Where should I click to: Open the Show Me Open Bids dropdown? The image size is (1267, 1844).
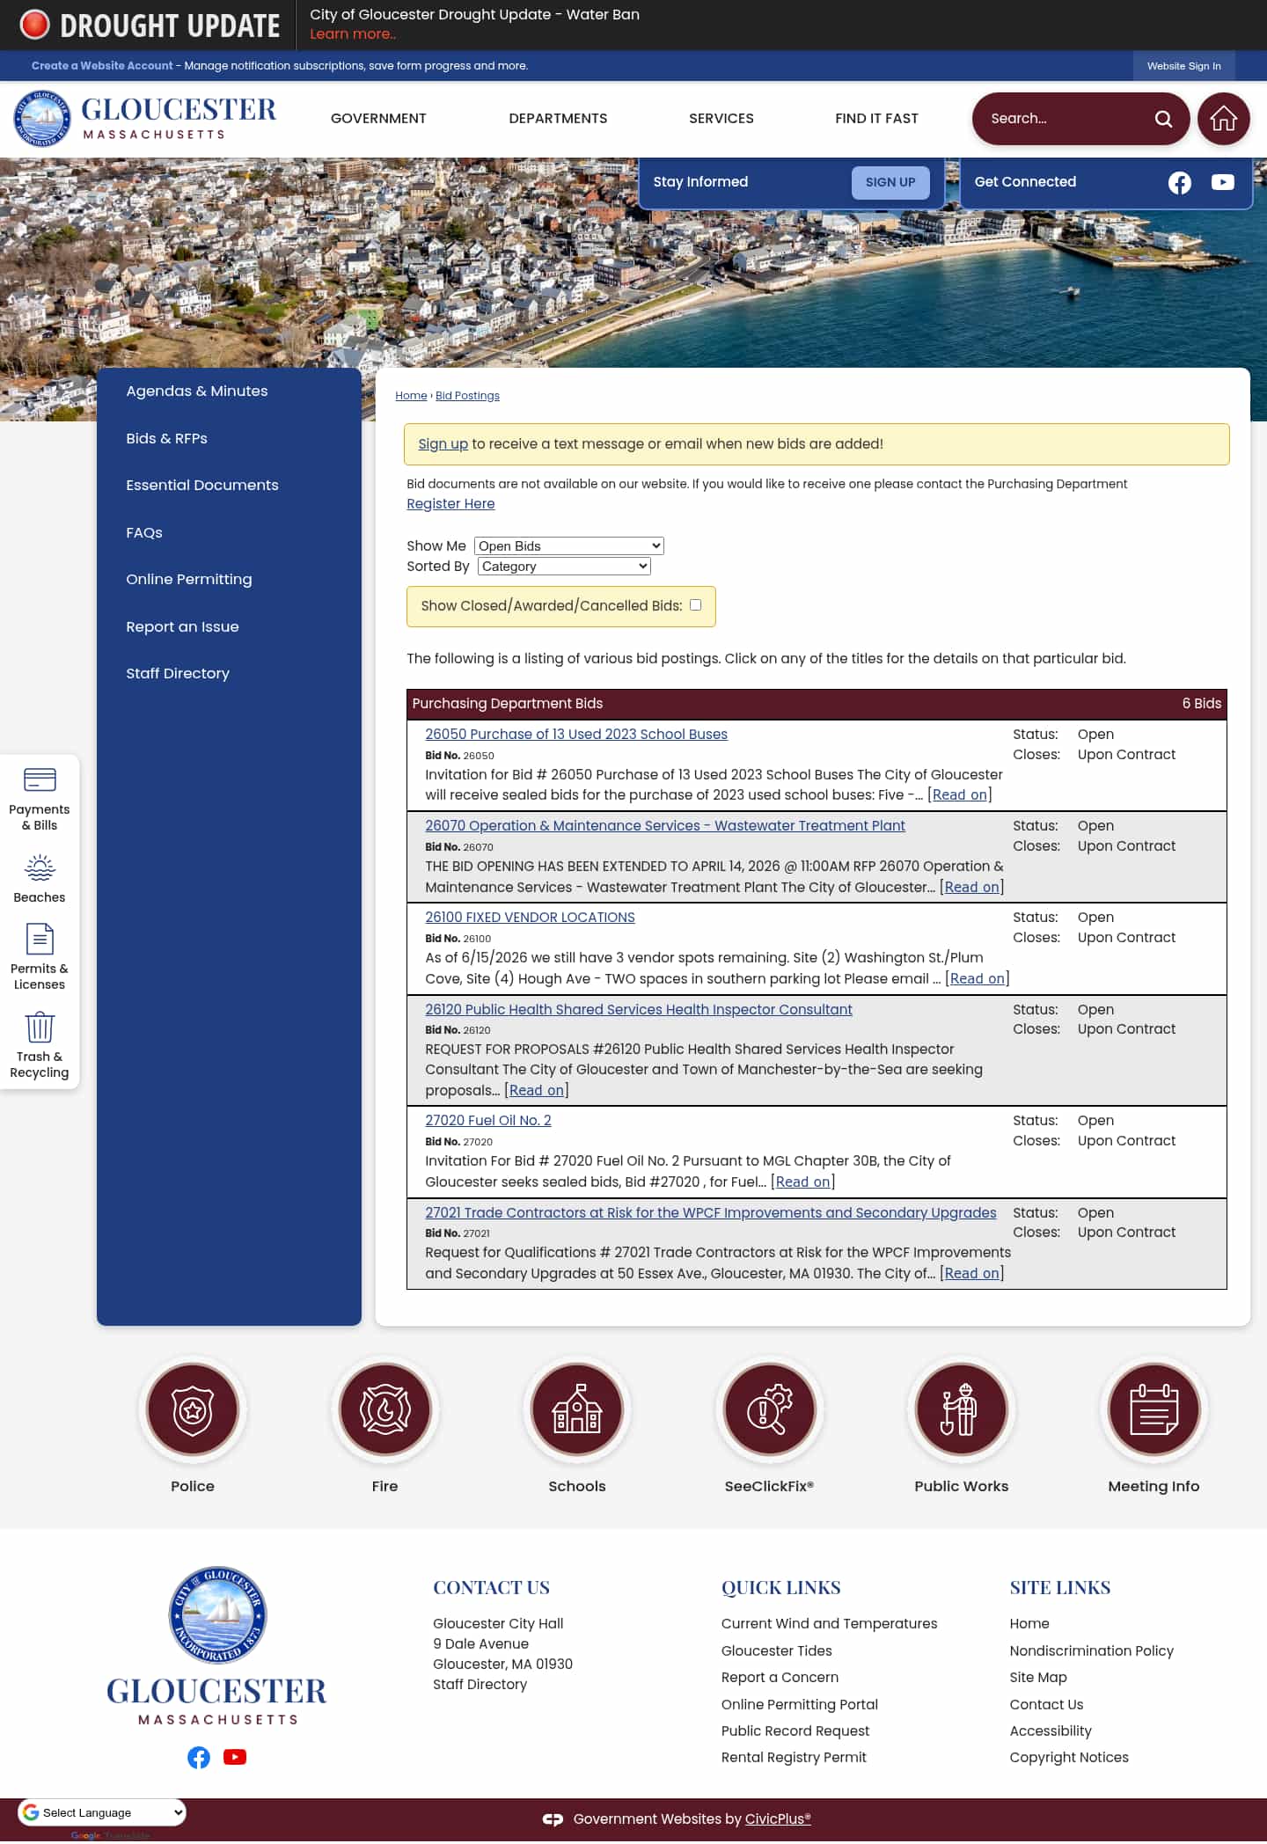click(x=569, y=546)
